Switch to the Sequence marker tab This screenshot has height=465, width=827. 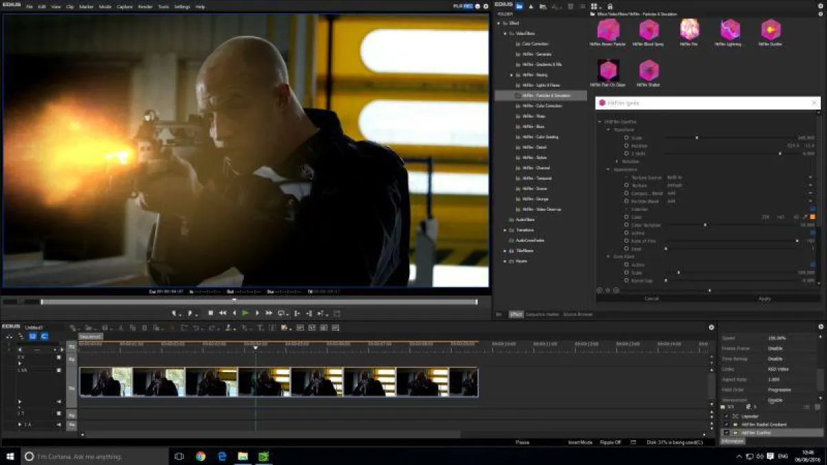click(542, 314)
